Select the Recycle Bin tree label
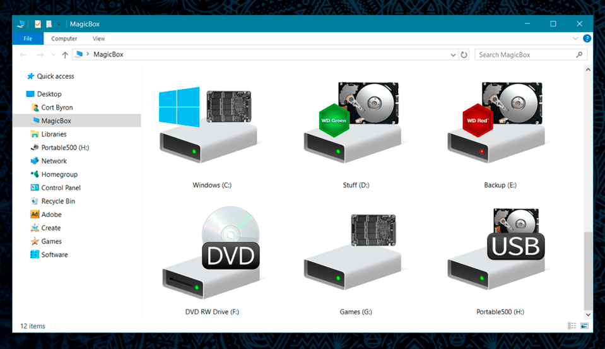605x349 pixels. [58, 201]
